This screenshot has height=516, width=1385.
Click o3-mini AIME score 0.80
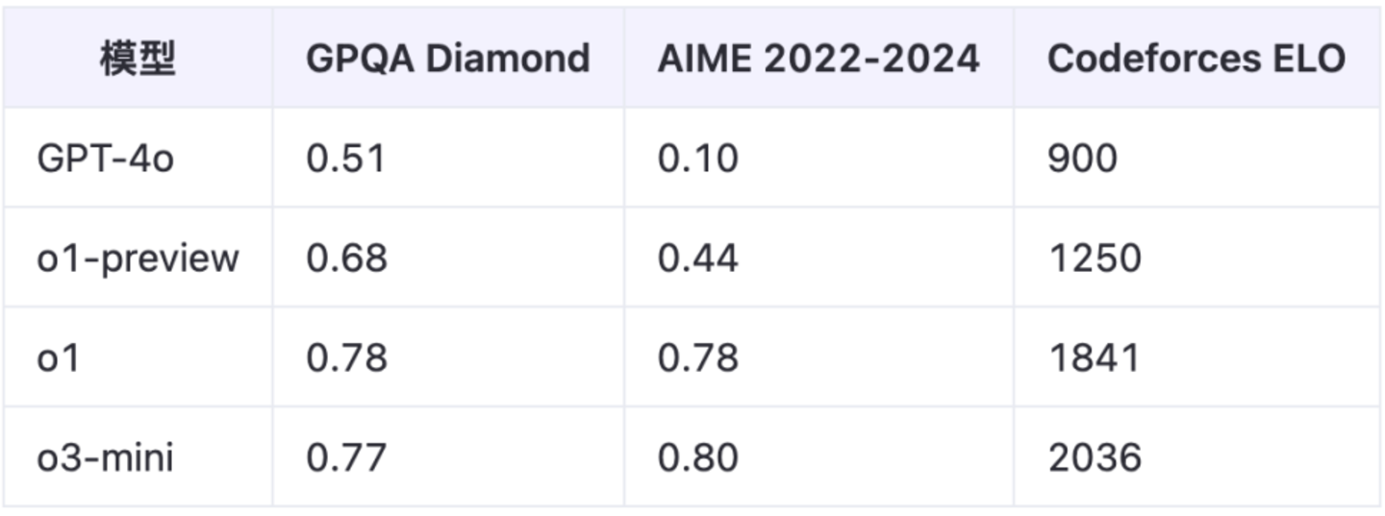click(x=698, y=457)
